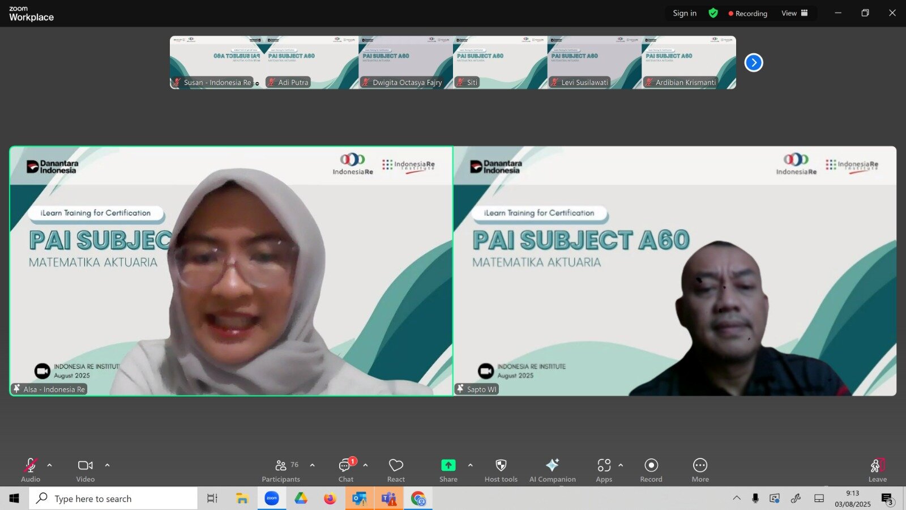The width and height of the screenshot is (906, 510).
Task: Open Host tools shield menu
Action: pos(501,470)
